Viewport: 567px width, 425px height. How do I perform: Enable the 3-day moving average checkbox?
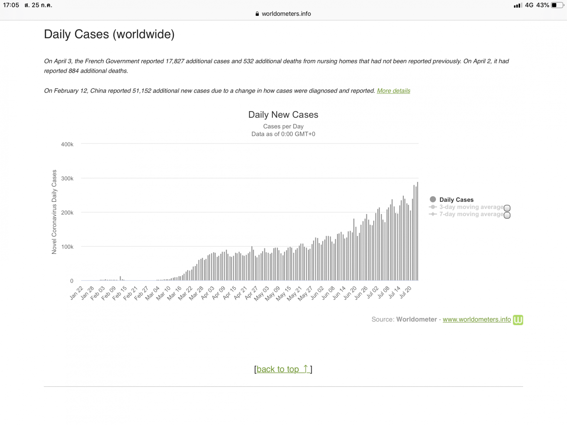point(507,208)
